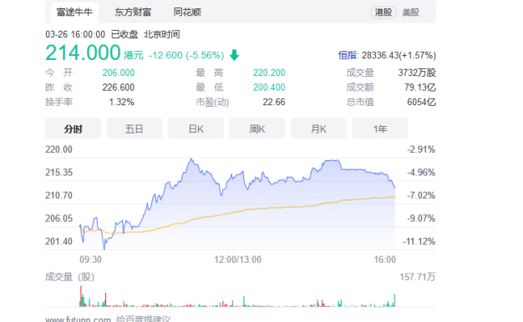Viewport: 523px width, 322px height.
Task: Switch to the 美股 market option
Action: (410, 13)
